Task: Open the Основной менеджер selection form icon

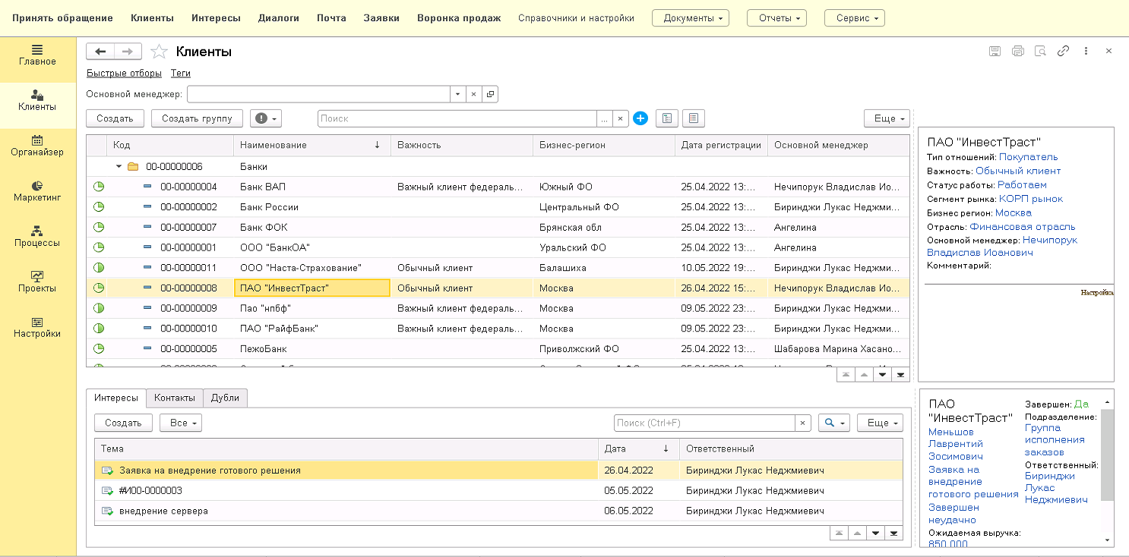Action: (x=490, y=94)
